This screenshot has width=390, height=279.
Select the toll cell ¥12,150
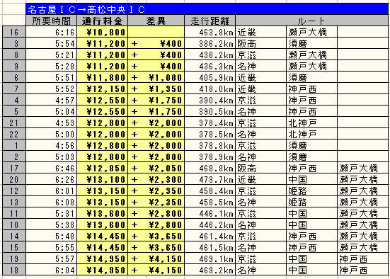click(x=103, y=89)
